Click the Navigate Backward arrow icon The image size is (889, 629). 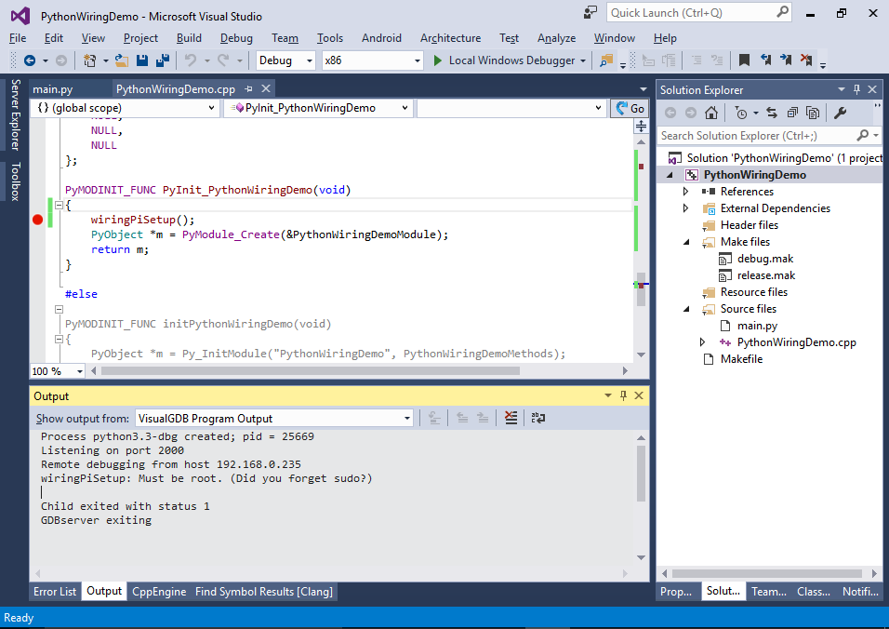(x=29, y=60)
